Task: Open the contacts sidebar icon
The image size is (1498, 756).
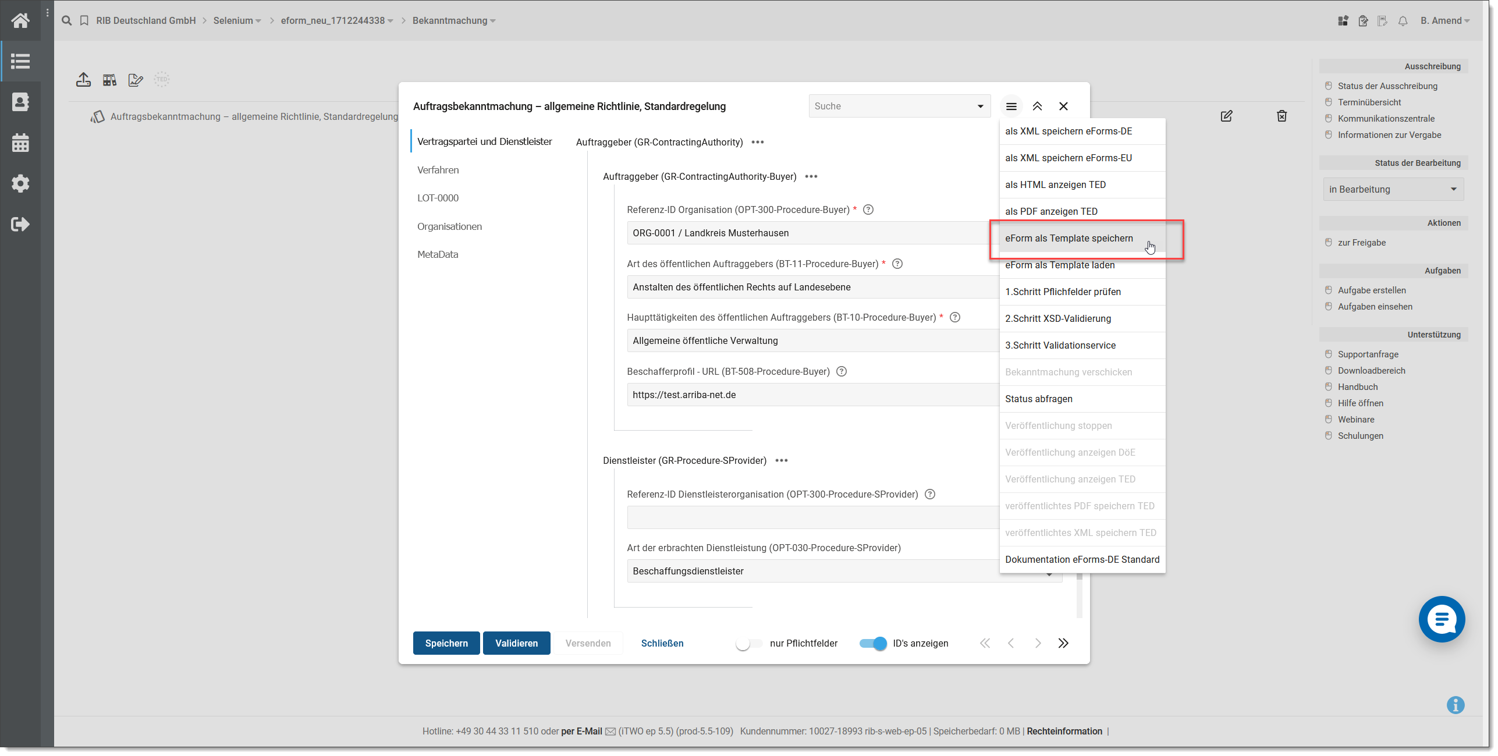Action: (x=20, y=102)
